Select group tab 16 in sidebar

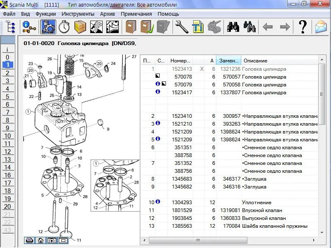(8, 175)
